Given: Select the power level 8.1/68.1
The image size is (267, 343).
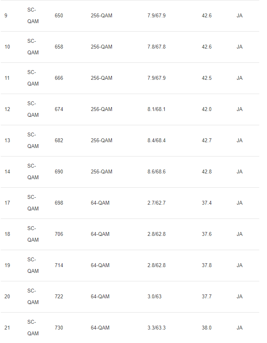Looking at the screenshot, I should coord(156,109).
